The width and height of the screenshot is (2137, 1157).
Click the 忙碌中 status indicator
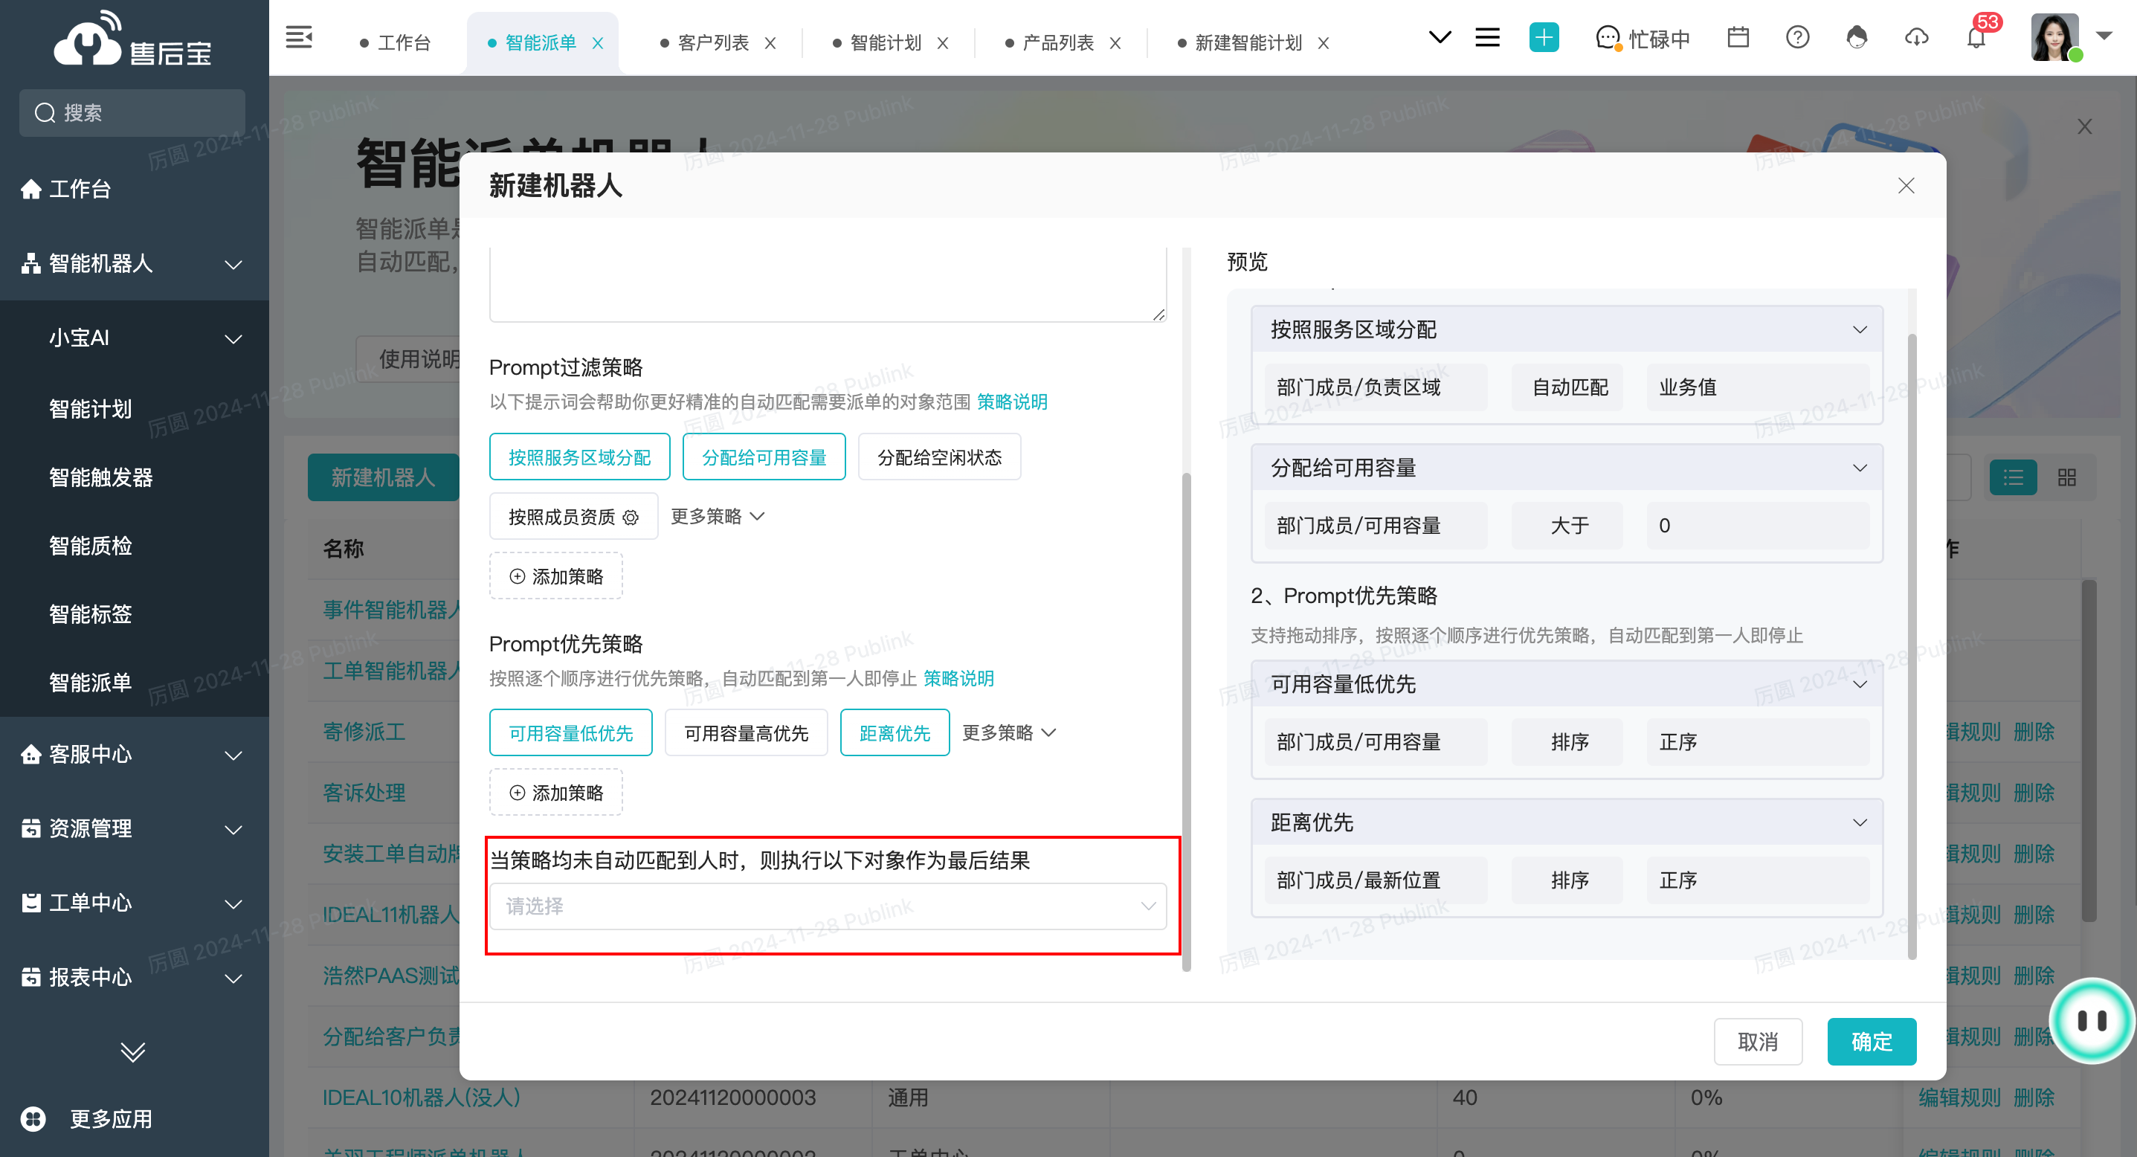tap(1643, 38)
